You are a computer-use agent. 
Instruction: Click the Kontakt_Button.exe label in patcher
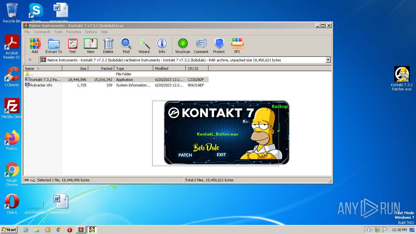coord(217,134)
